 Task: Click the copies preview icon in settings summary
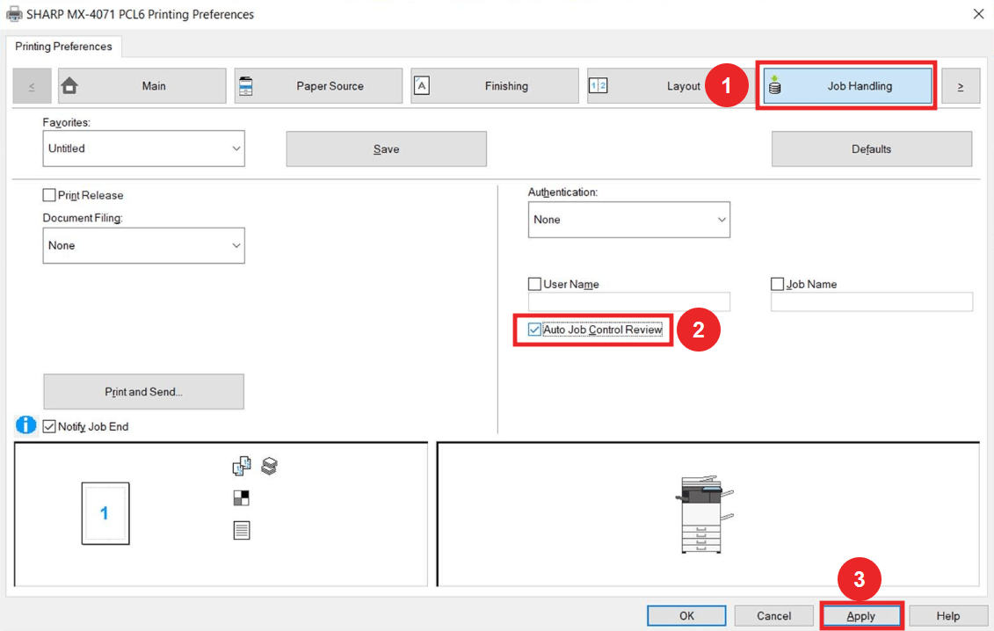(242, 466)
